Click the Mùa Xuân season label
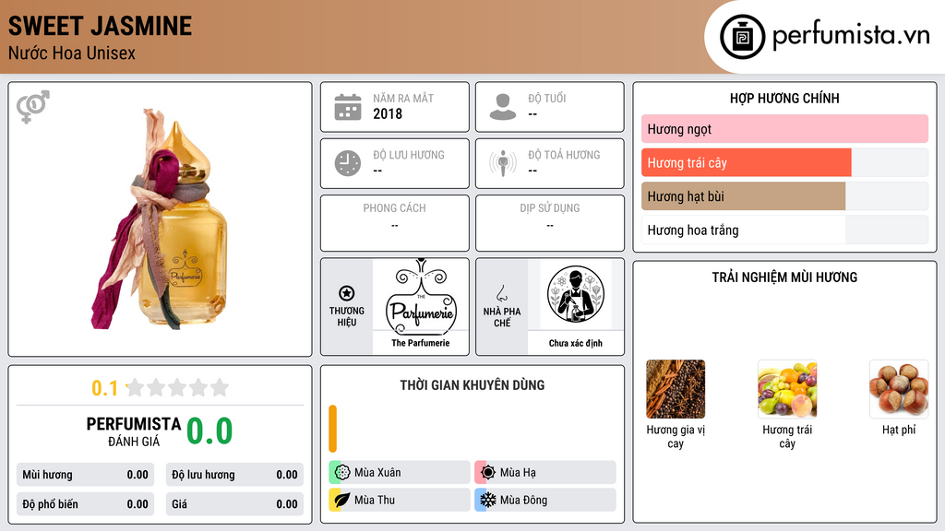 [377, 473]
